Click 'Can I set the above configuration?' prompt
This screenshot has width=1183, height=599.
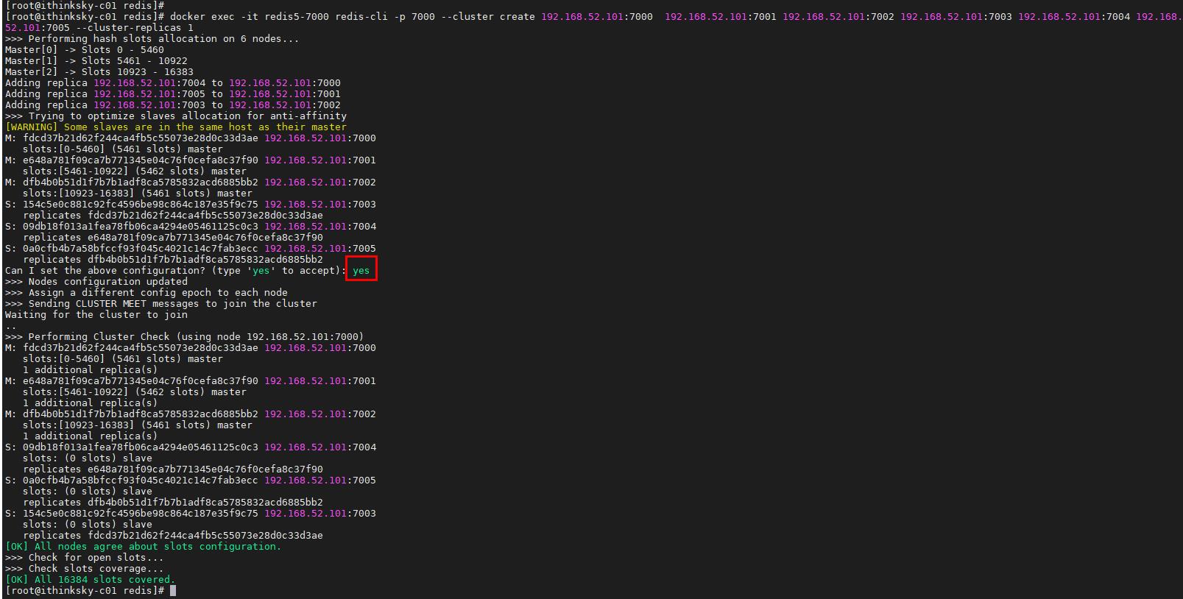coord(175,270)
